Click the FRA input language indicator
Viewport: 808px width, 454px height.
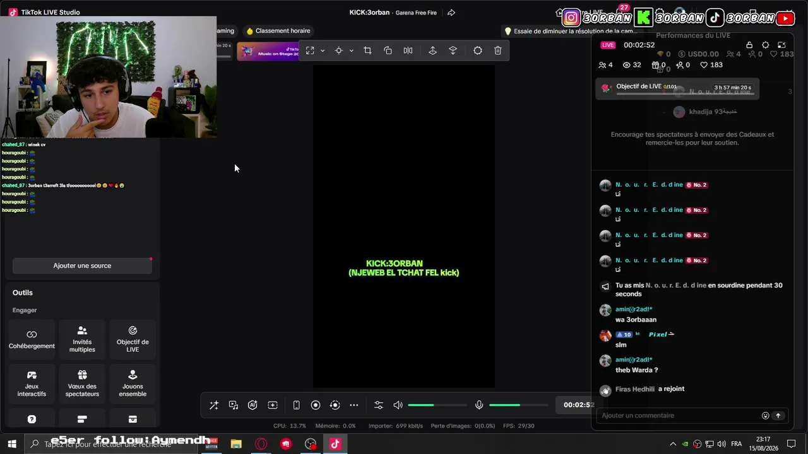coord(736,444)
